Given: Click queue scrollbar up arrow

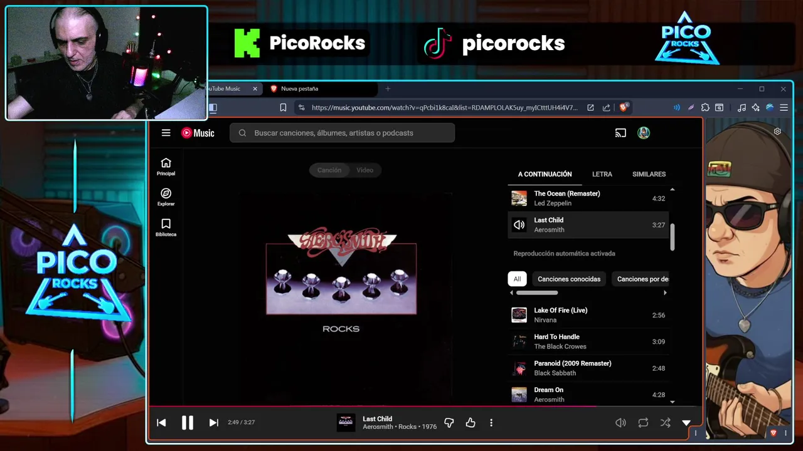Looking at the screenshot, I should click(673, 189).
